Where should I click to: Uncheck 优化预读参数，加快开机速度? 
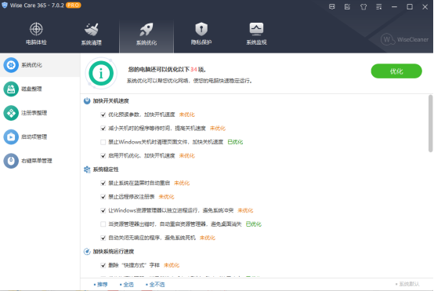(103, 115)
